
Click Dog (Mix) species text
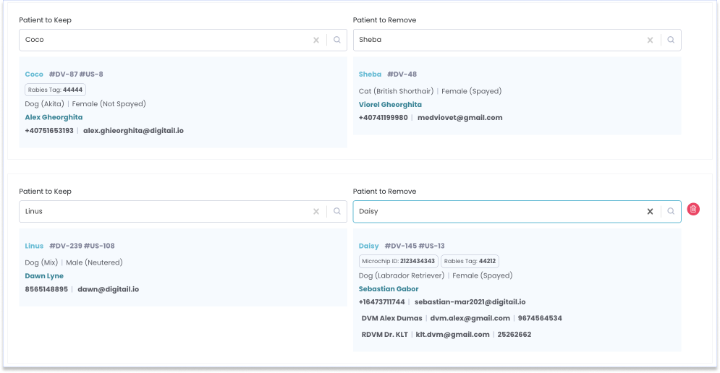pos(41,263)
